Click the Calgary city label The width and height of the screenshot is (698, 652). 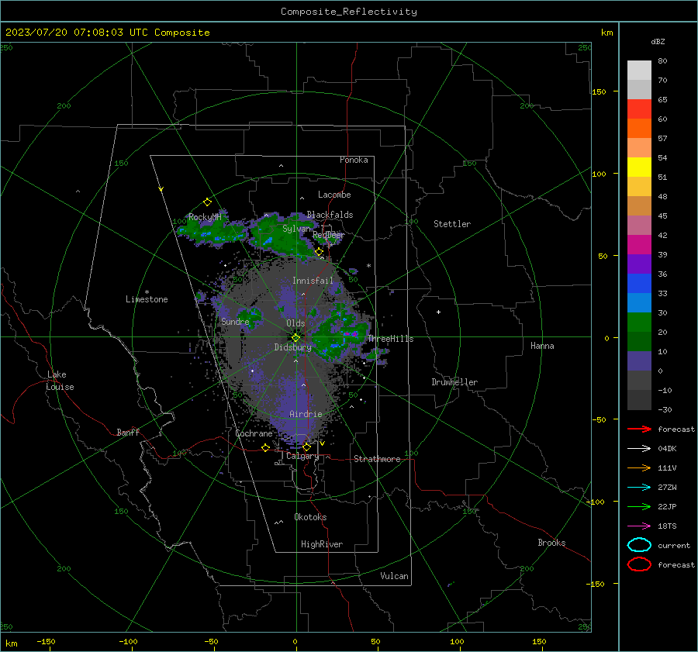click(302, 456)
